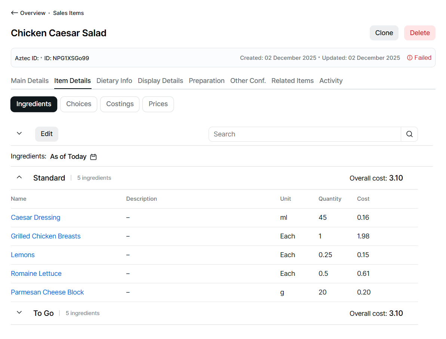The width and height of the screenshot is (446, 339).
Task: Click the back arrow to Overview
Action: pyautogui.click(x=15, y=13)
